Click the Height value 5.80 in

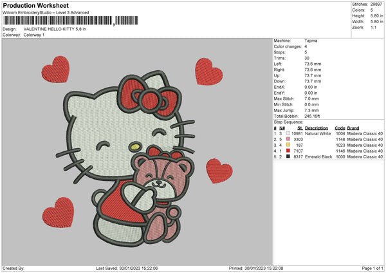click(376, 15)
